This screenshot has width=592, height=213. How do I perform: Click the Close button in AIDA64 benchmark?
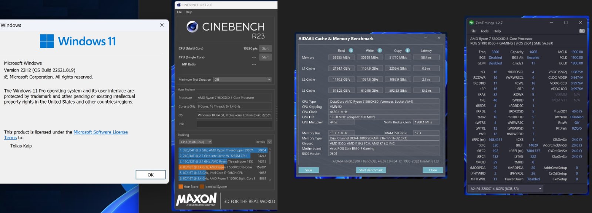point(433,170)
